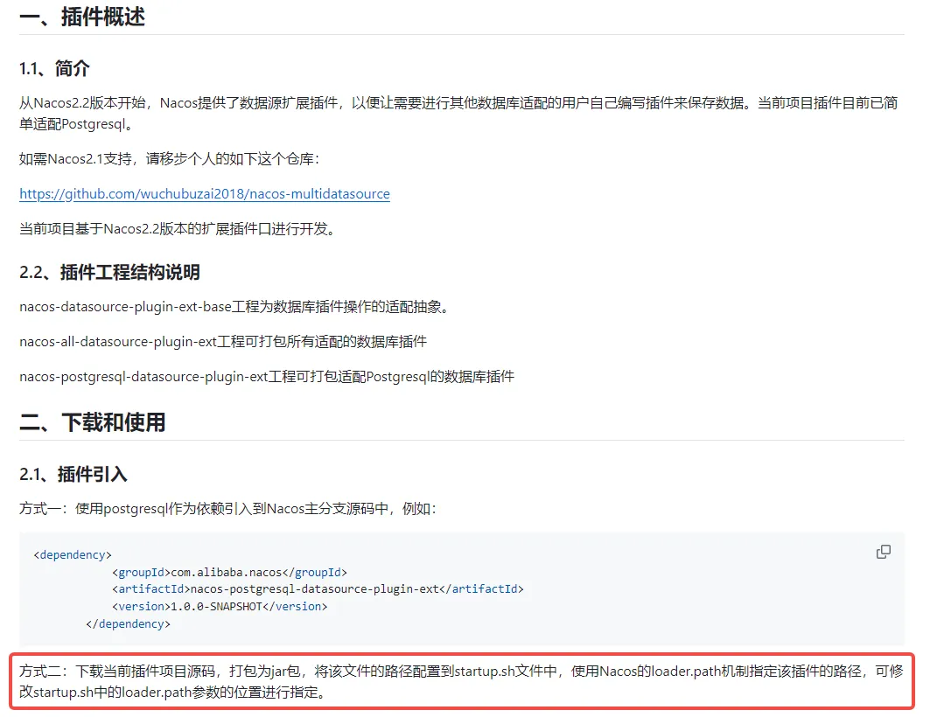Click the 1.1、简介 subheading
This screenshot has width=930, height=717.
[54, 69]
